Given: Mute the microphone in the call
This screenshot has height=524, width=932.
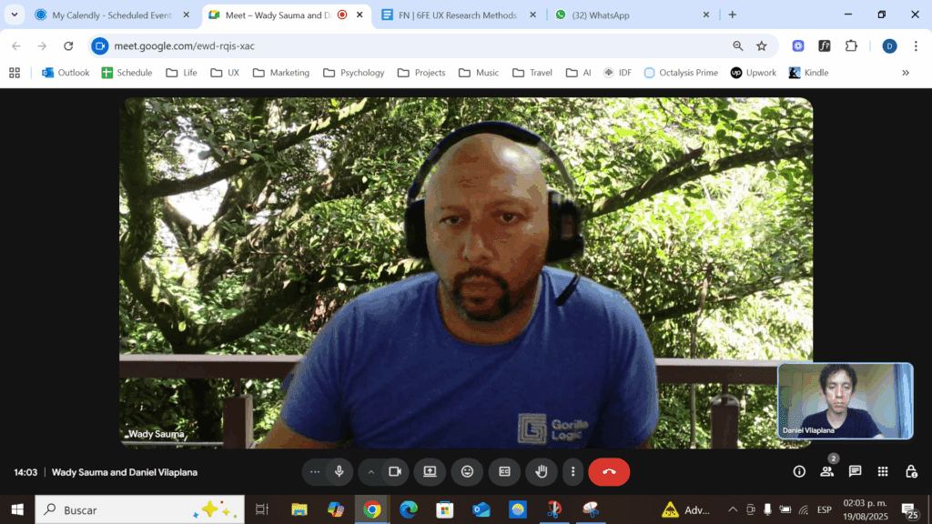Looking at the screenshot, I should pos(339,471).
